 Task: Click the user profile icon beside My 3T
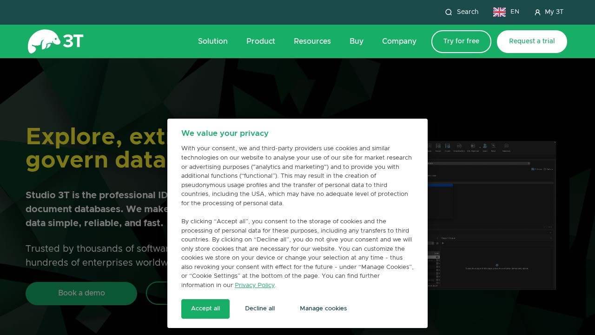(x=537, y=13)
